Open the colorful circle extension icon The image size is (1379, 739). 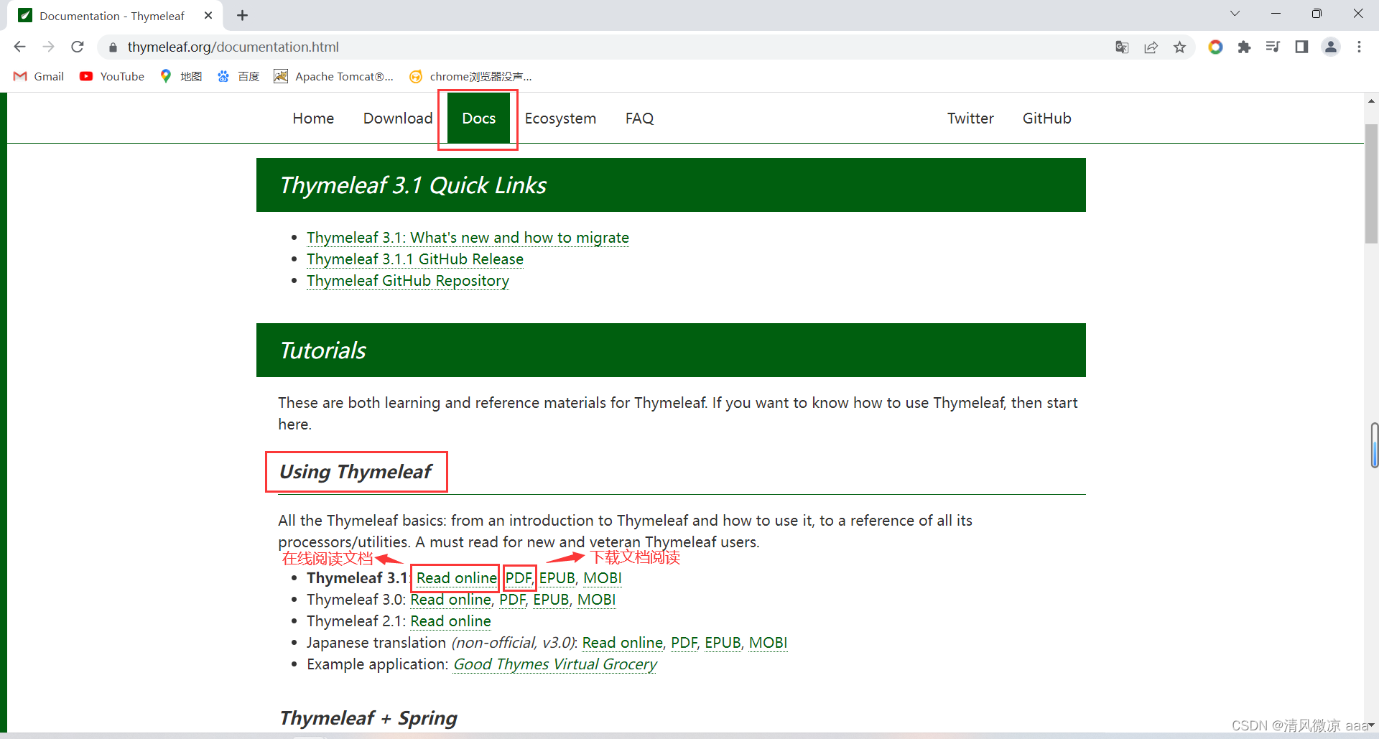pyautogui.click(x=1215, y=47)
